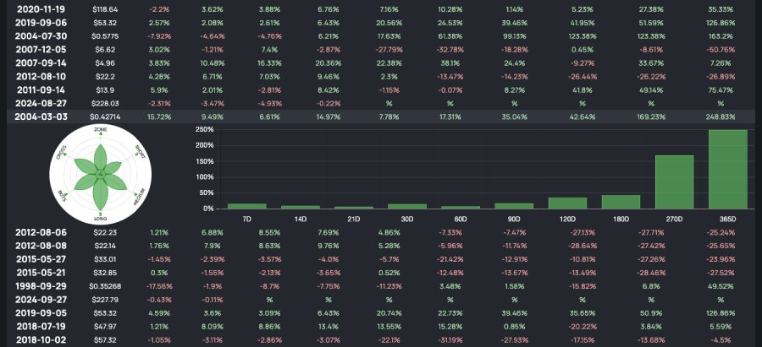Click the $228.03 price cell

106,103
